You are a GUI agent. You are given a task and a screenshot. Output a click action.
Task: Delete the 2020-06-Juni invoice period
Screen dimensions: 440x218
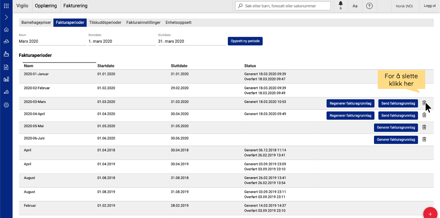424,139
